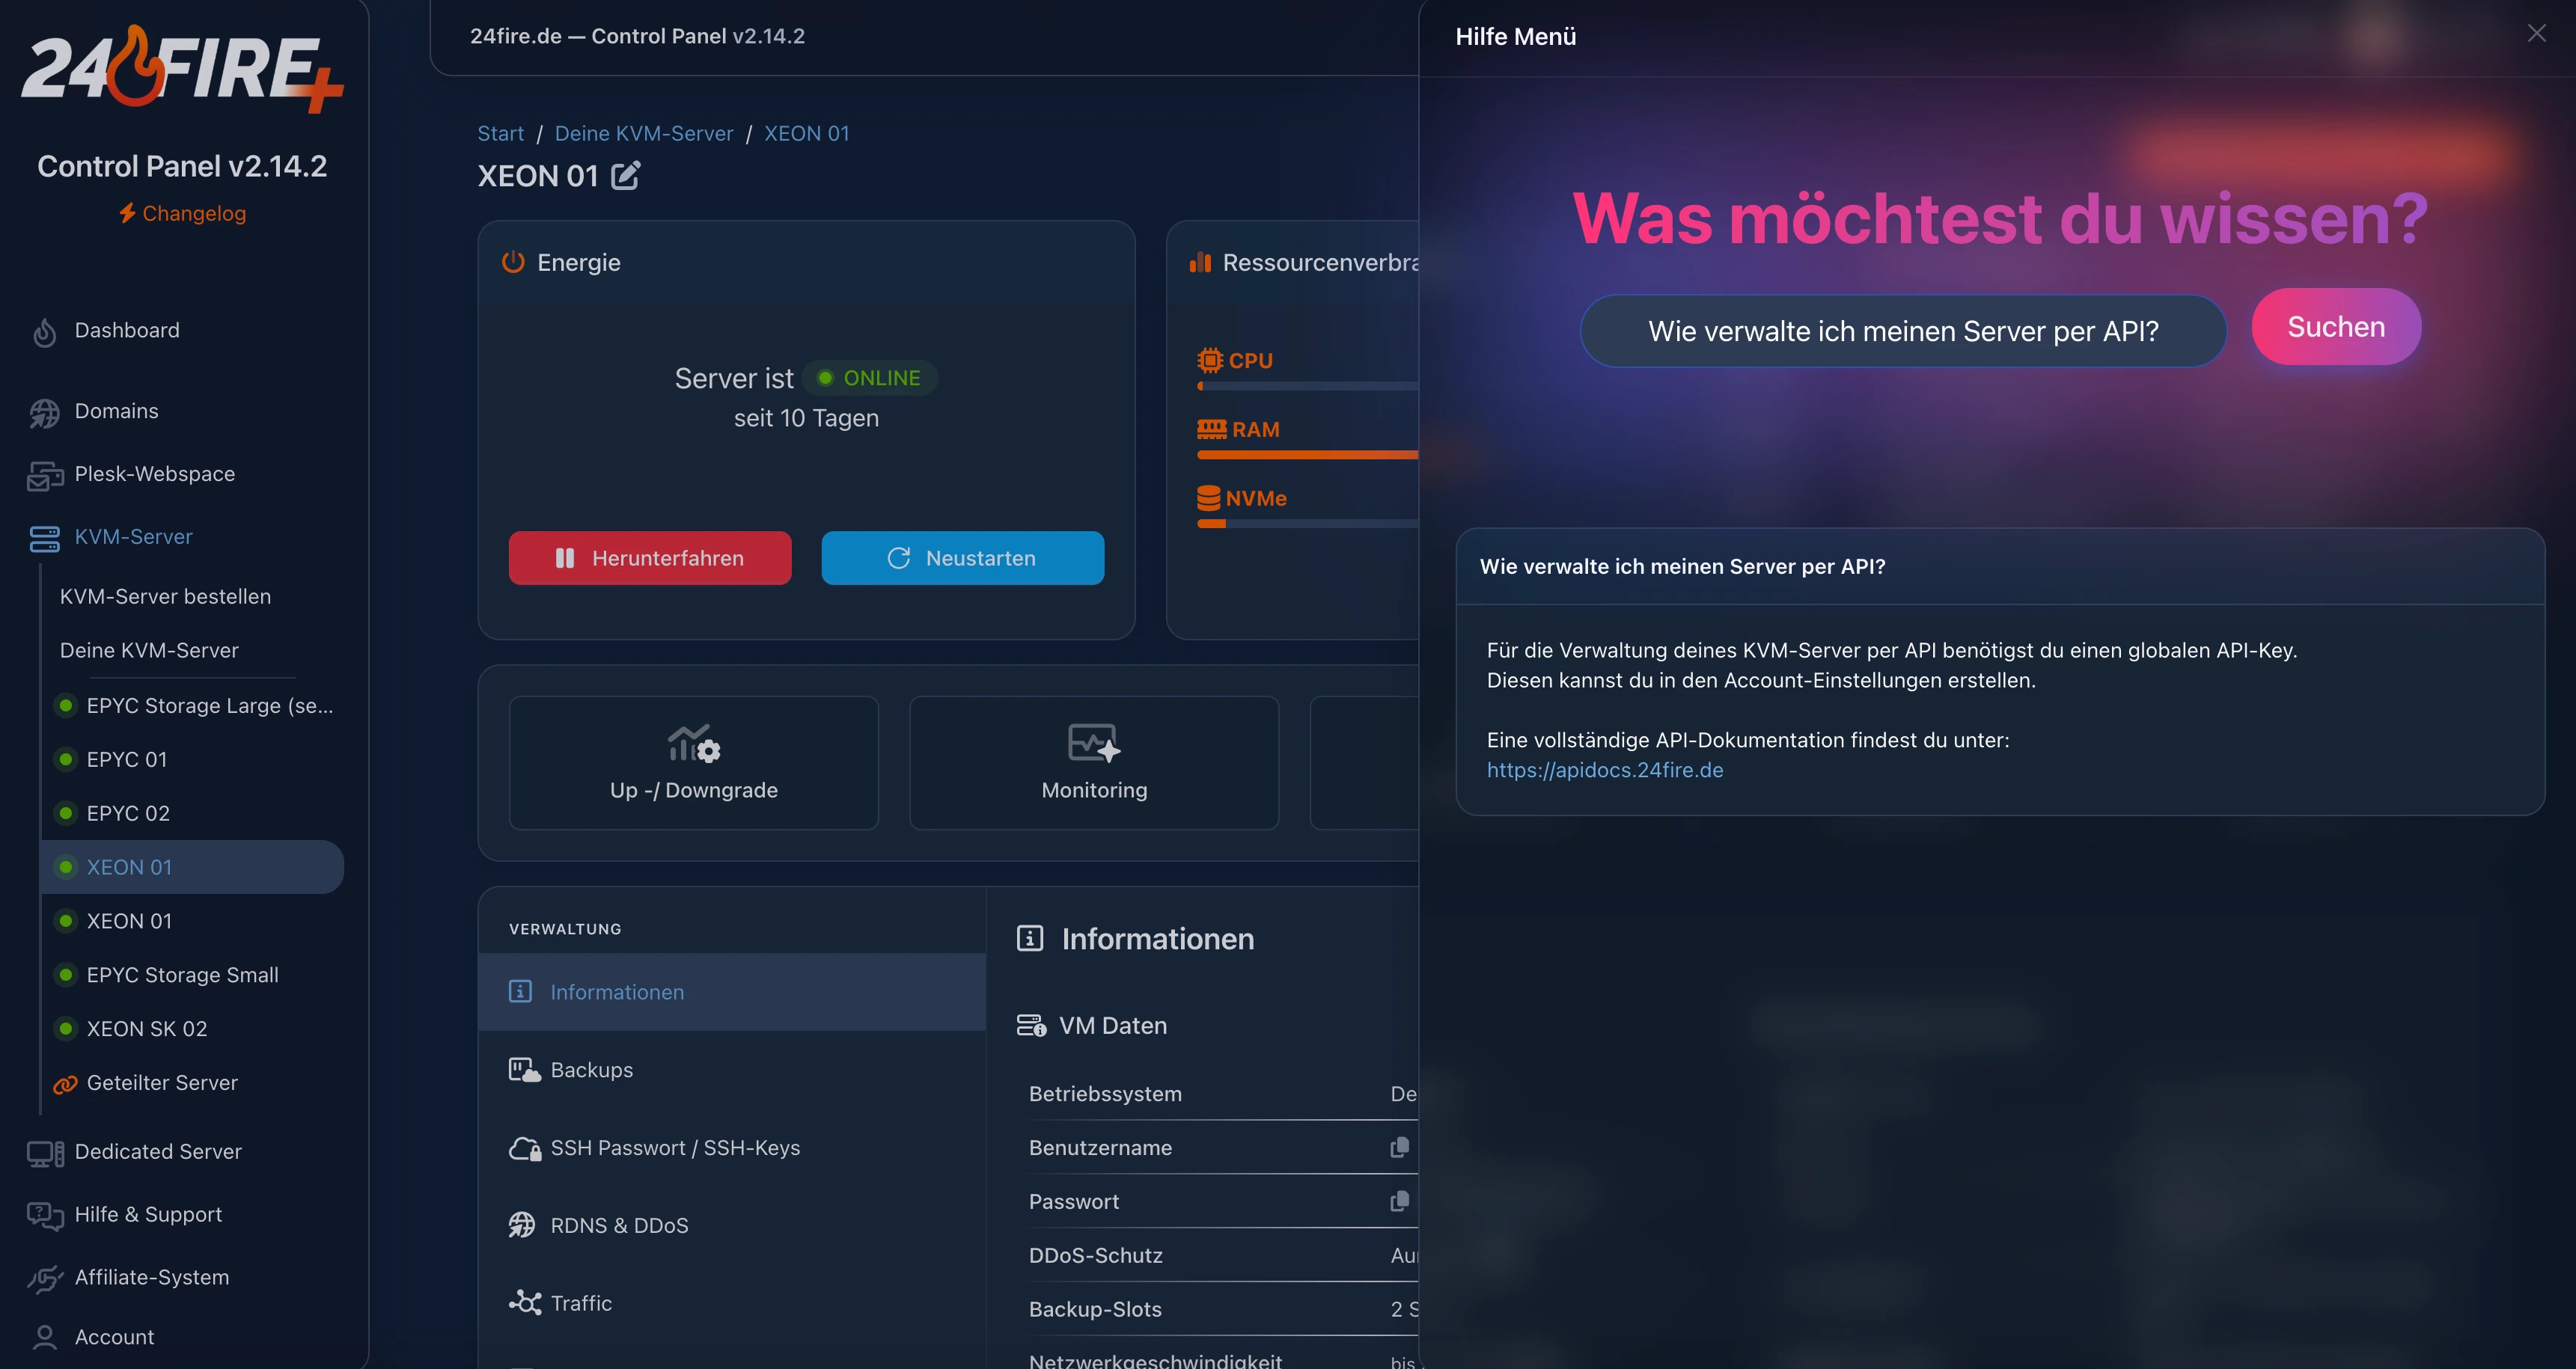Click the Ressourcenverbrauch bar chart icon
Image resolution: width=2576 pixels, height=1369 pixels.
tap(1200, 262)
